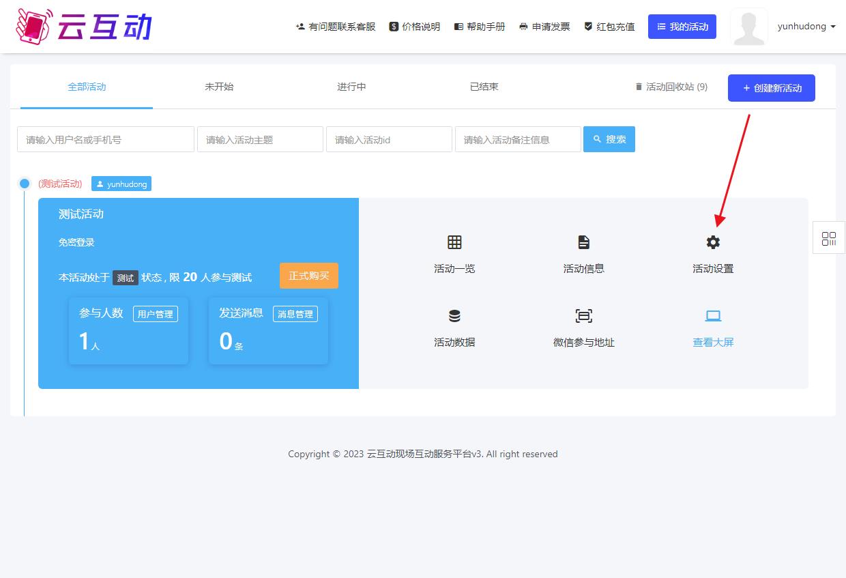Open 微信参与地址 via the QR icon

click(583, 316)
